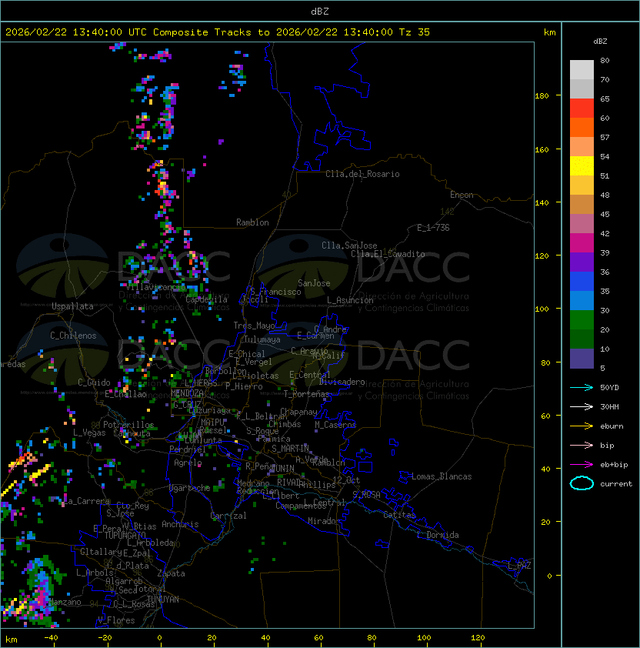This screenshot has height=648, width=640.
Task: Click the 'C_Chilenos' map label
Action: click(73, 336)
